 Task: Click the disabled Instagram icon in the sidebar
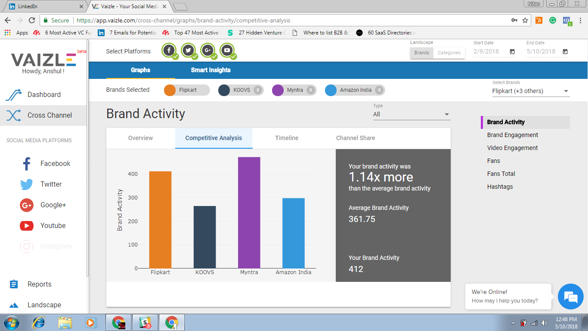[27, 247]
